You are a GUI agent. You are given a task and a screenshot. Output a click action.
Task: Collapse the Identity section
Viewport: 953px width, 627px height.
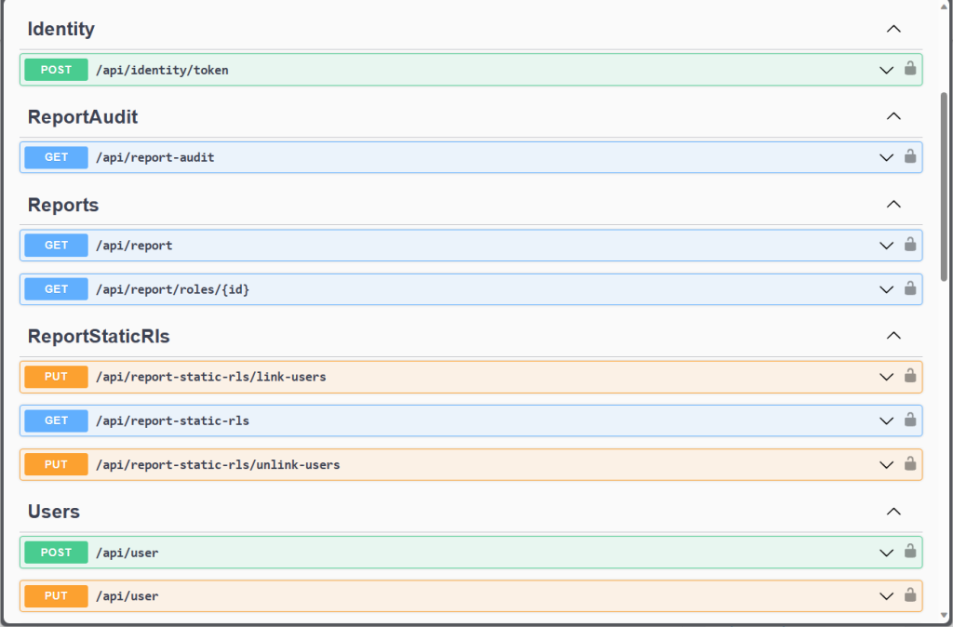pyautogui.click(x=893, y=29)
